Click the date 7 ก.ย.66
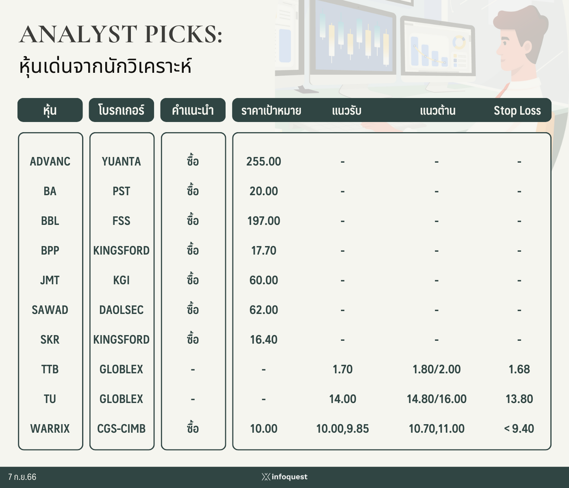Image resolution: width=569 pixels, height=488 pixels. [22, 477]
